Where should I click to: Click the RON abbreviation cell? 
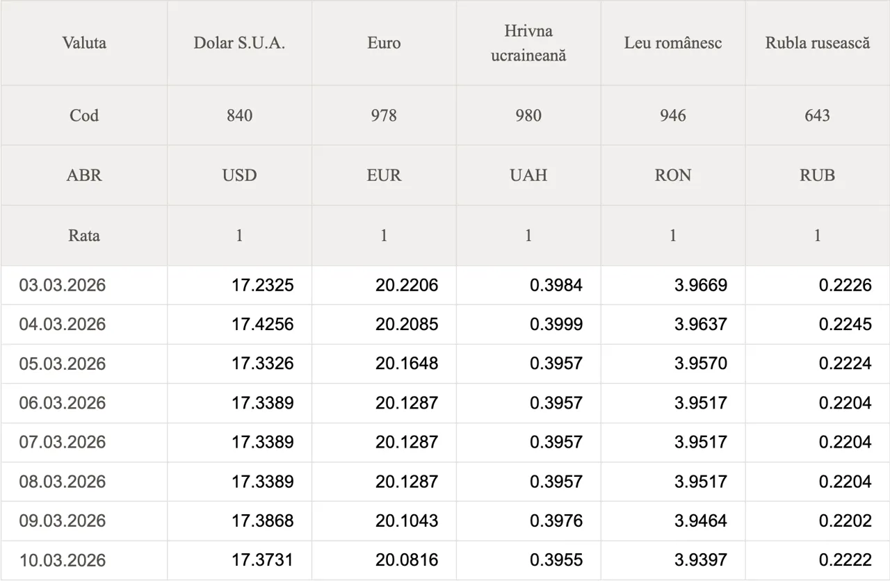coord(673,175)
